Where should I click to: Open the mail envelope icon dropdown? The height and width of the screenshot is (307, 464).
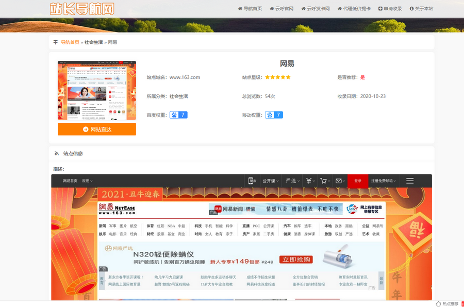click(340, 181)
